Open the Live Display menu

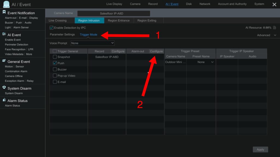point(114,4)
